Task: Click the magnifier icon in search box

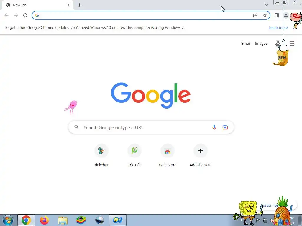Action: pos(77,127)
